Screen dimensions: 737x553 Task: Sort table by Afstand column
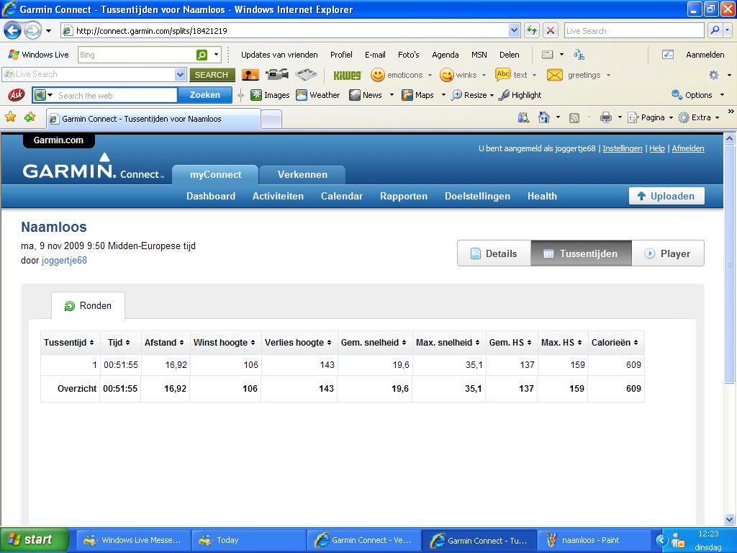tap(164, 343)
